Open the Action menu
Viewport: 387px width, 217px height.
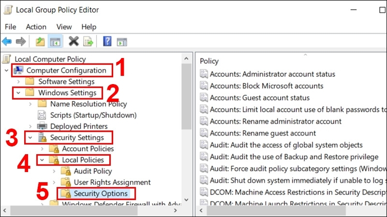pos(36,27)
